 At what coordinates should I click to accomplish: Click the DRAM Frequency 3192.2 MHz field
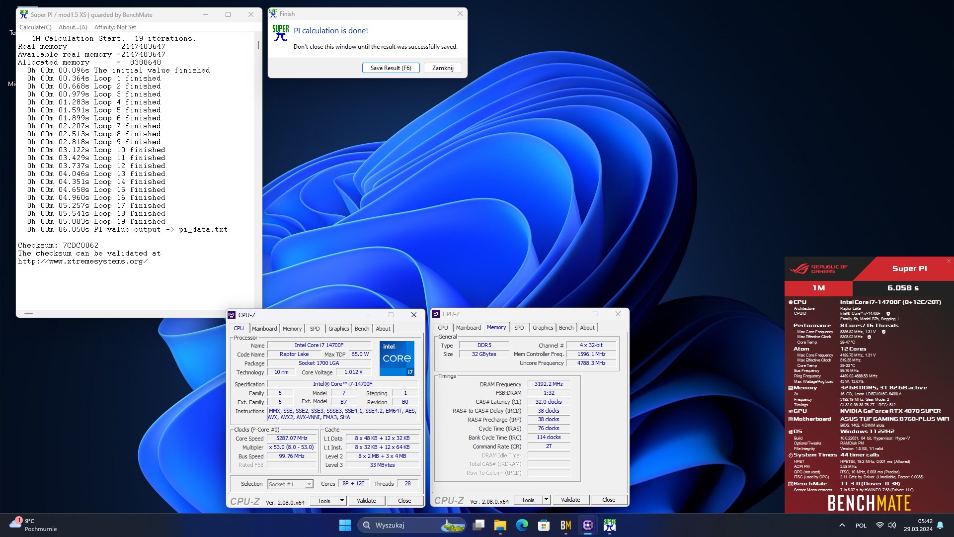[549, 384]
